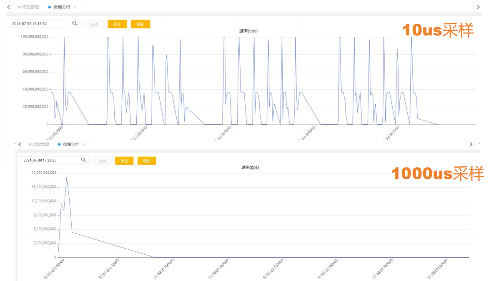Open the 代理管理 tab in the 1000us panel
The height and width of the screenshot is (281, 489).
pyautogui.click(x=41, y=144)
